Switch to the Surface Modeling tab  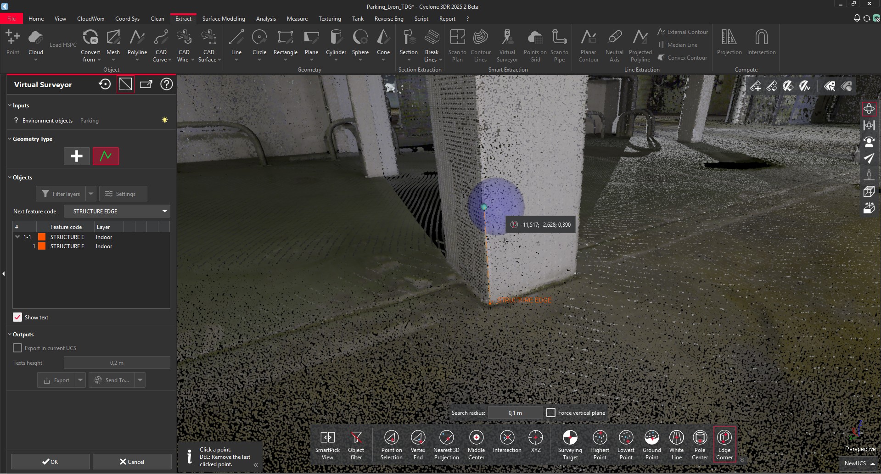(x=224, y=18)
